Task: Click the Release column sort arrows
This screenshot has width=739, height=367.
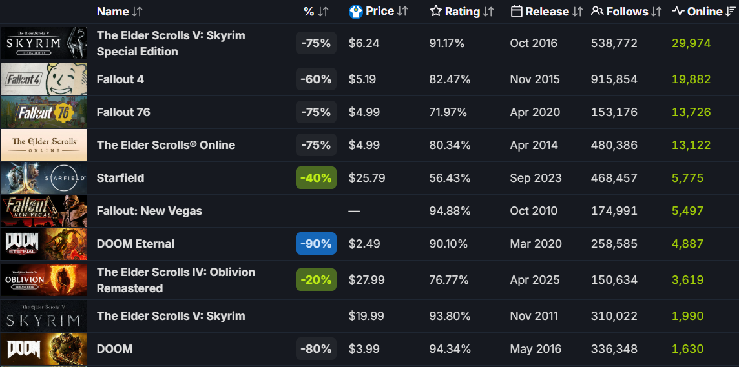Action: tap(578, 12)
